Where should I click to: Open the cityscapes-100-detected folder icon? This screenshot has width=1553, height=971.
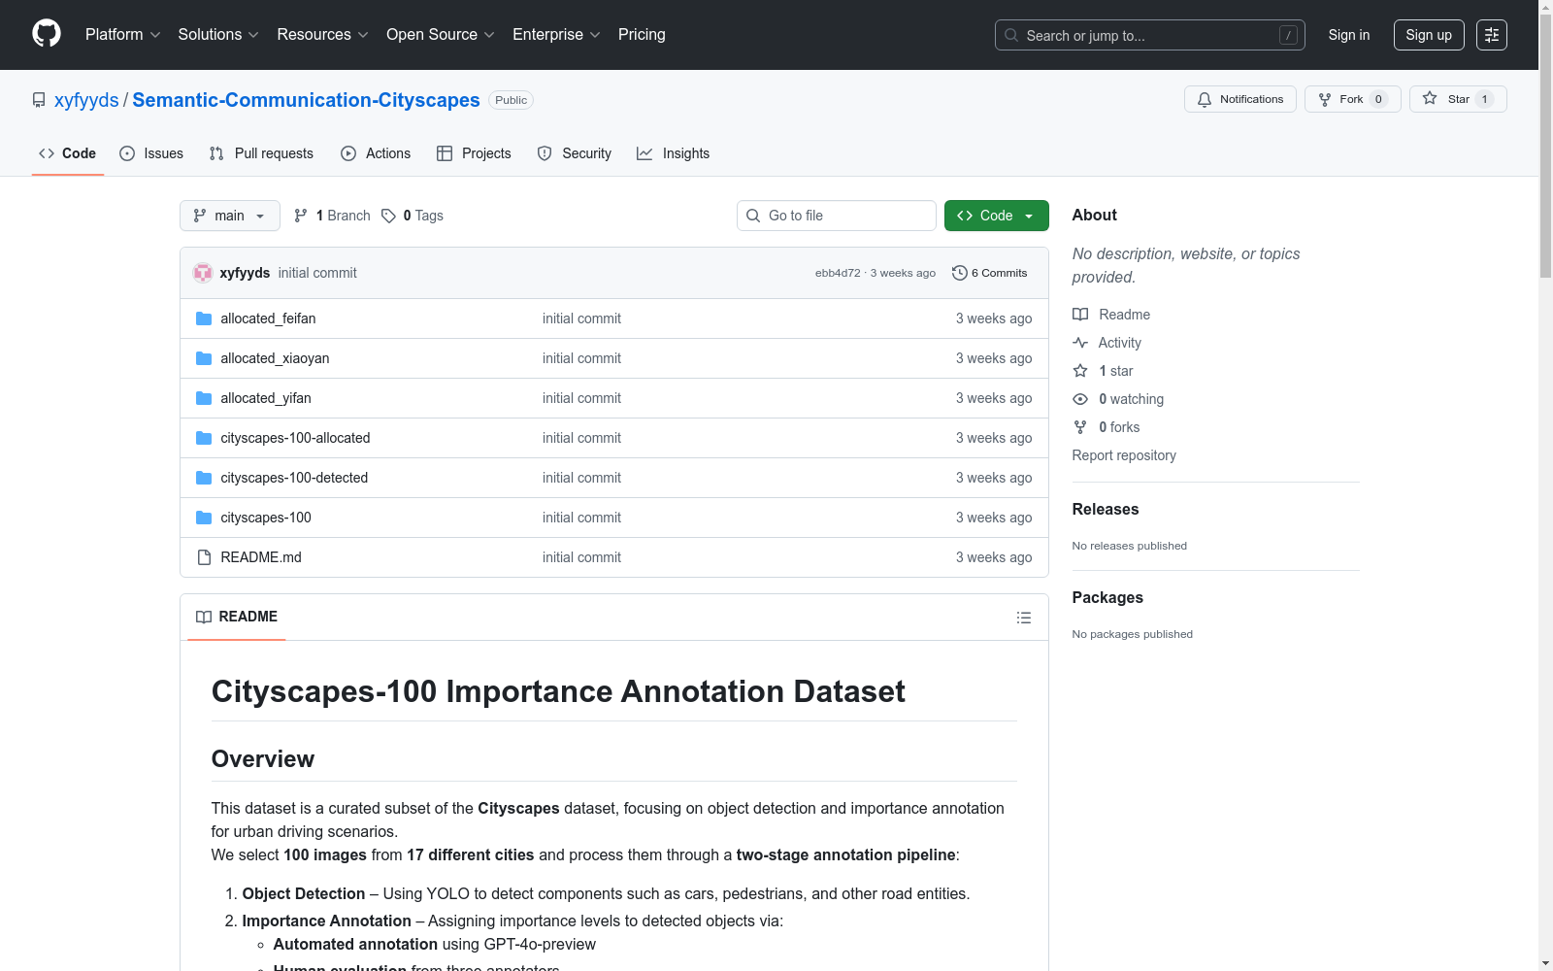[204, 478]
